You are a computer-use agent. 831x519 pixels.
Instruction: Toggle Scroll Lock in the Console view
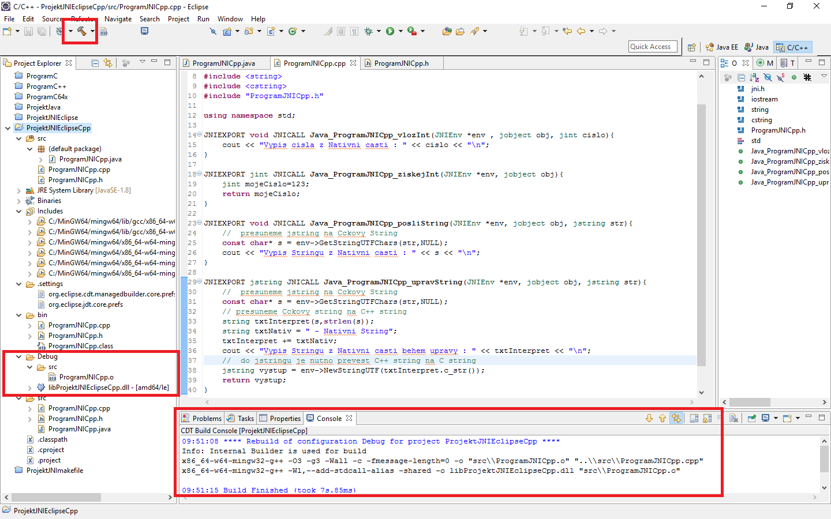click(x=707, y=418)
